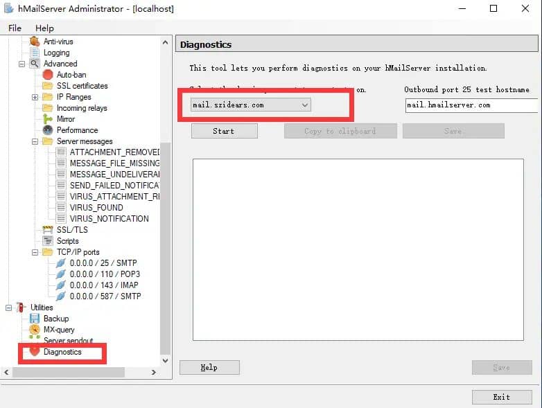Viewport: 542px width, 408px height.
Task: Collapse the Advanced tree node
Action: coord(21,64)
